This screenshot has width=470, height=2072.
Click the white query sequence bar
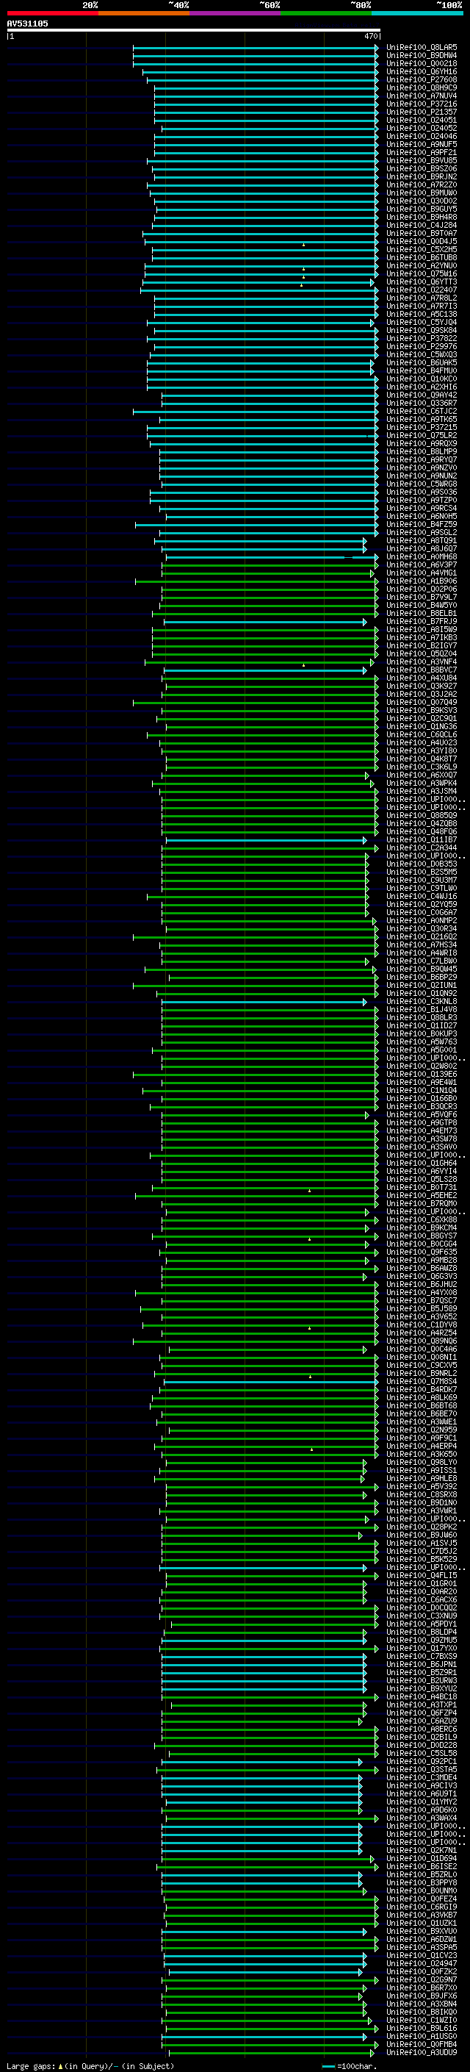coord(194,29)
